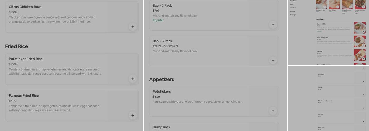
Task: Add Citrus Chicken Bowl to cart
Action: [x=133, y=27]
